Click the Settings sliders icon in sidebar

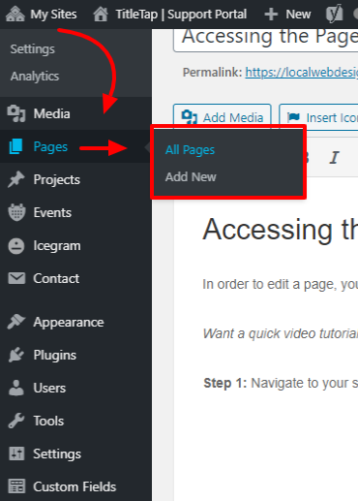16,454
